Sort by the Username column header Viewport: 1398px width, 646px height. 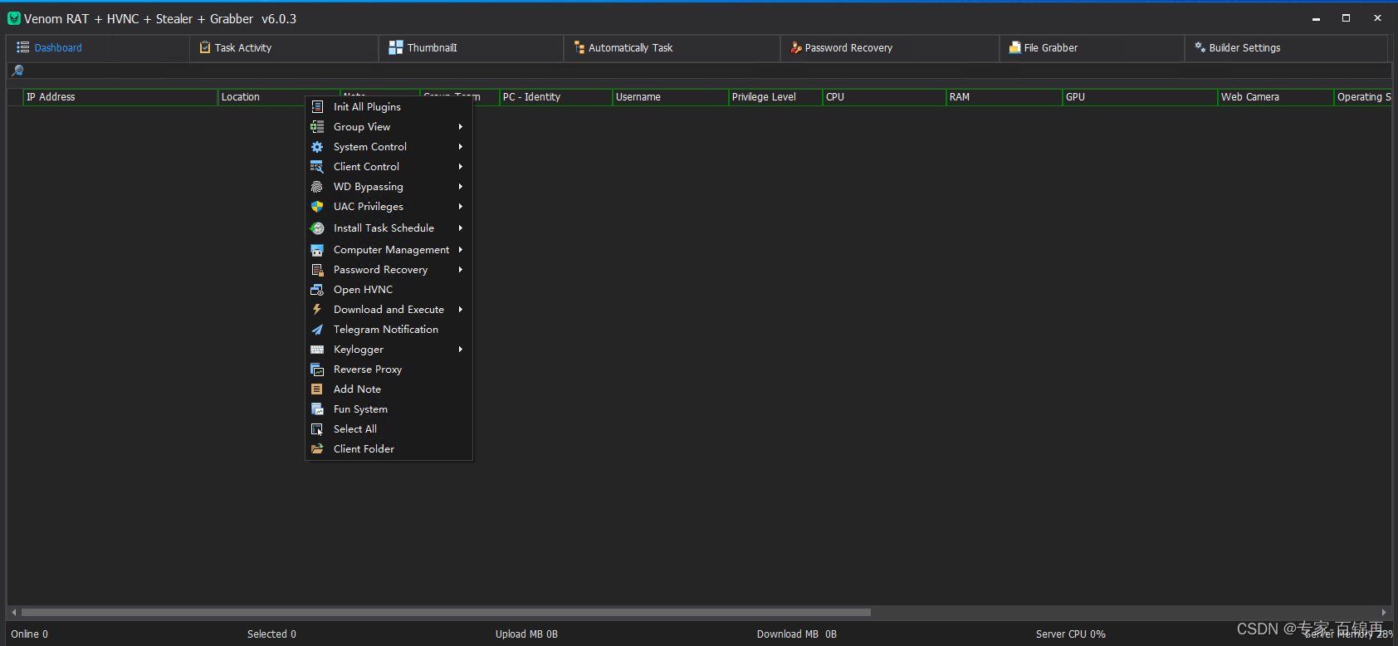pos(670,97)
